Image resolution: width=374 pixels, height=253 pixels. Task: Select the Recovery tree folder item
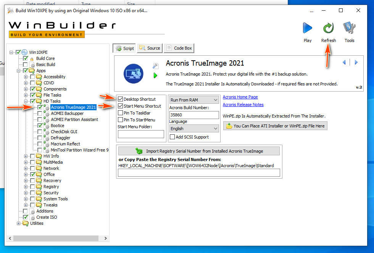52,180
